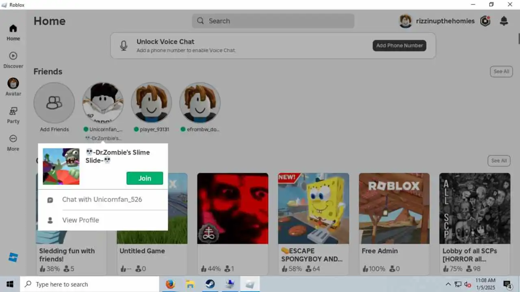
Task: Click the network icon in system tray
Action: tap(458, 284)
